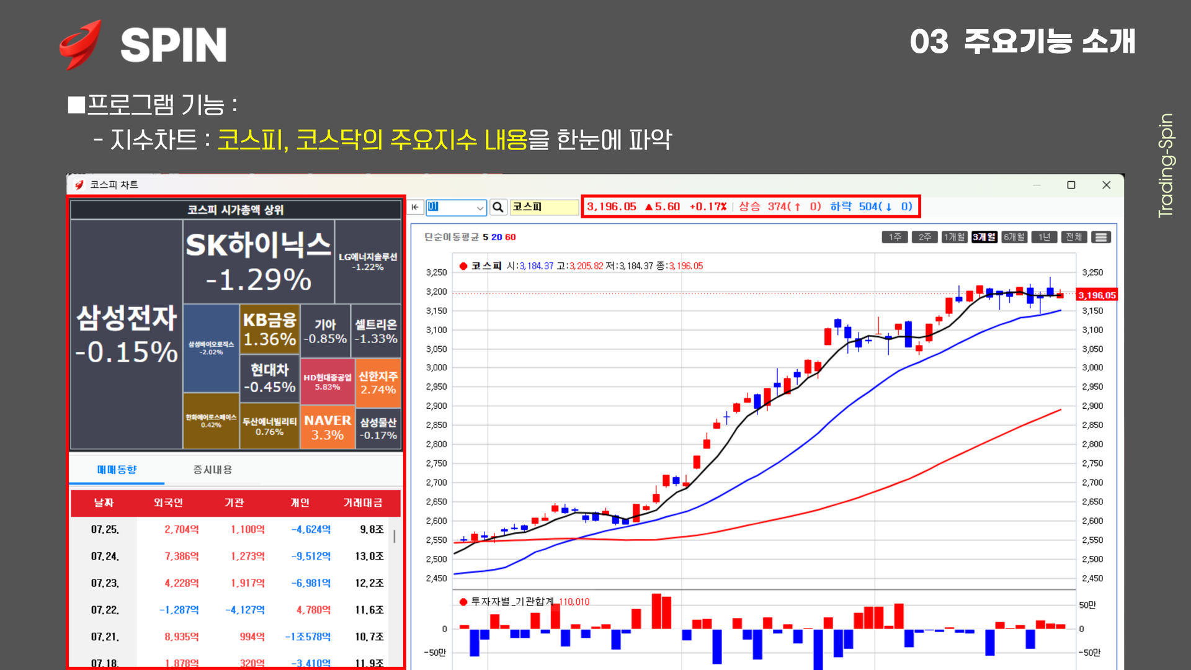The width and height of the screenshot is (1191, 670).
Task: Switch chart period to 1개월
Action: pos(954,237)
